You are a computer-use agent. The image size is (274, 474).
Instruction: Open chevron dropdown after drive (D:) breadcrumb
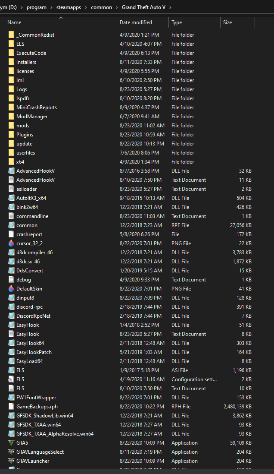[x=22, y=7]
